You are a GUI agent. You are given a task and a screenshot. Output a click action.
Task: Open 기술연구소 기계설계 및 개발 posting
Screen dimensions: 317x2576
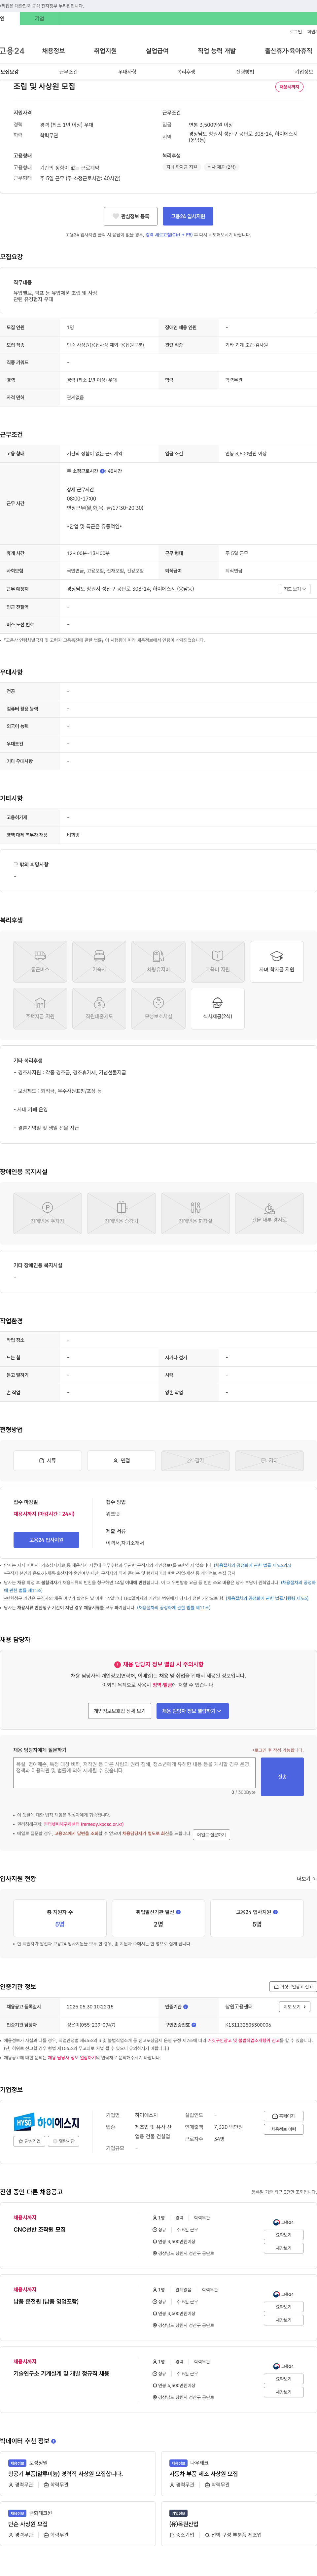[61, 2373]
